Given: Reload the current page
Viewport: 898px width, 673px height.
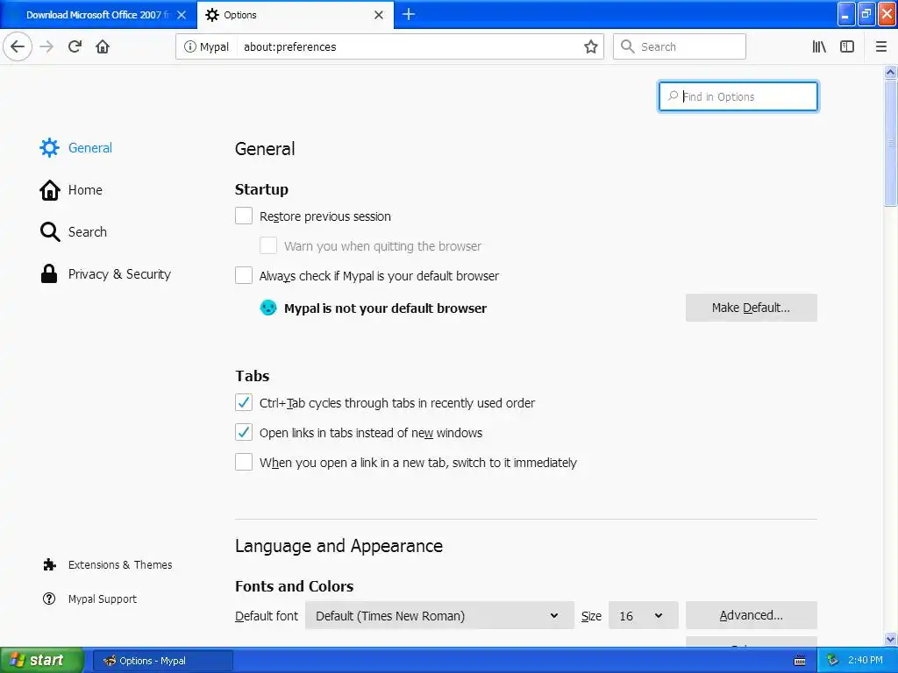Looking at the screenshot, I should pyautogui.click(x=75, y=46).
